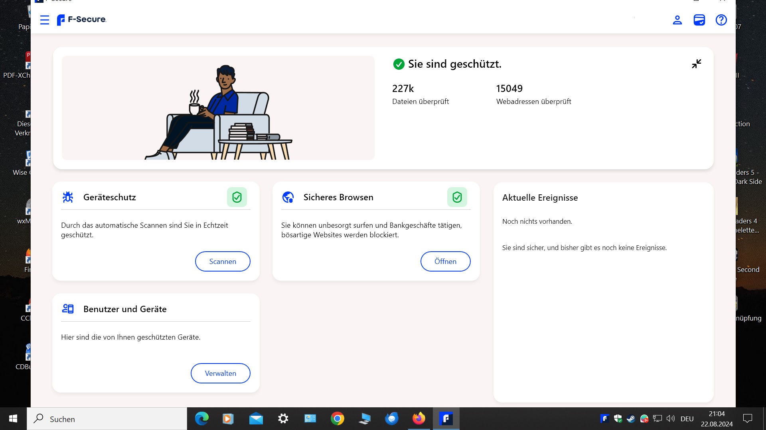Click the Benutzer und Geräte icon
This screenshot has height=430, width=766.
[68, 309]
